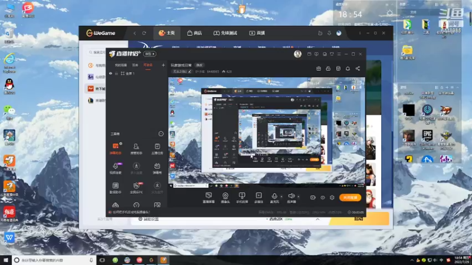Select the first scene tab in live companion

tap(121, 65)
